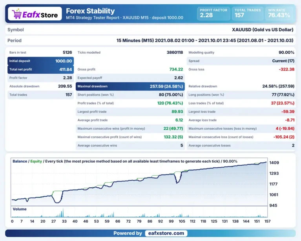
Task: Click the Expected payoff value 2.62
Action: click(179, 78)
